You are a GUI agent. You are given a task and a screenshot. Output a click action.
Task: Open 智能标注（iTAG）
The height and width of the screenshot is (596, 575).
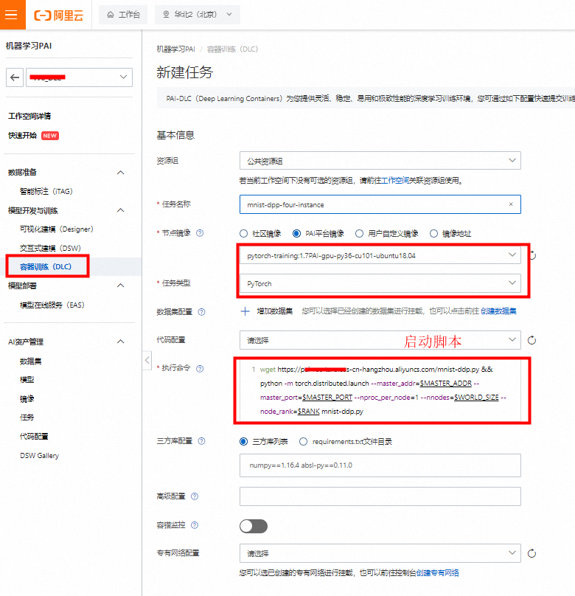pyautogui.click(x=46, y=191)
